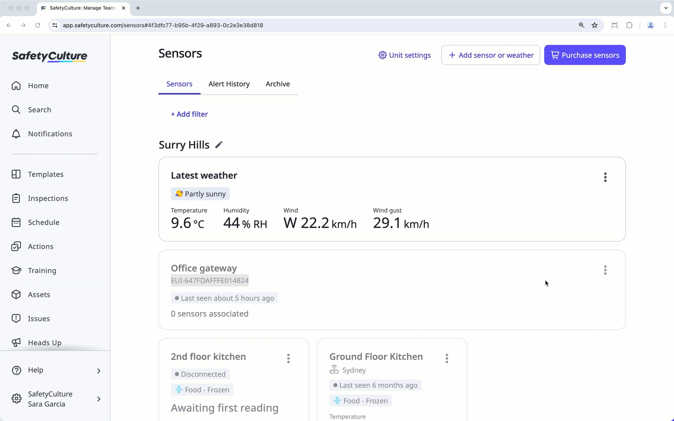Open Ground Floor Kitchen sensor menu
674x421 pixels.
(x=447, y=358)
